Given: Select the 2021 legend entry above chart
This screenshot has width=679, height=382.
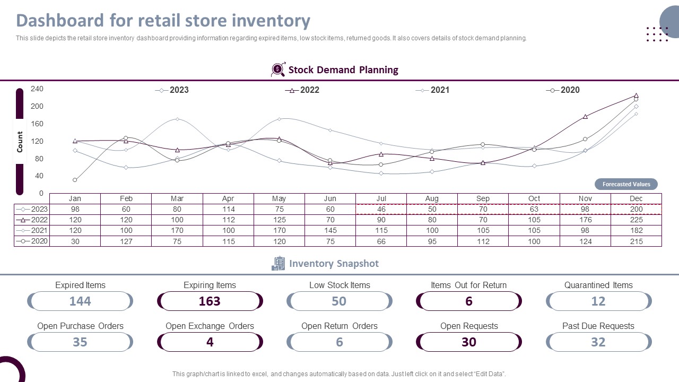Looking at the screenshot, I should click(x=432, y=90).
